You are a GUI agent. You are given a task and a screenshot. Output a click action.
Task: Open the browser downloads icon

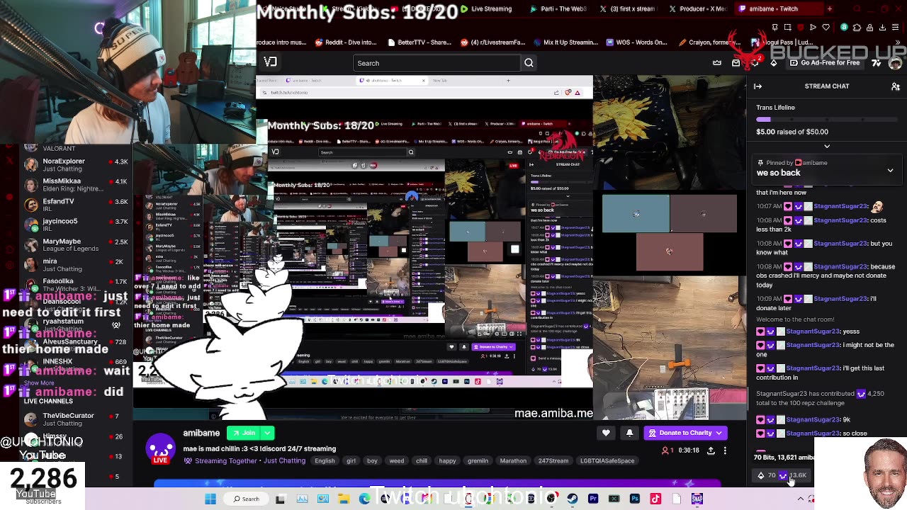click(x=884, y=28)
